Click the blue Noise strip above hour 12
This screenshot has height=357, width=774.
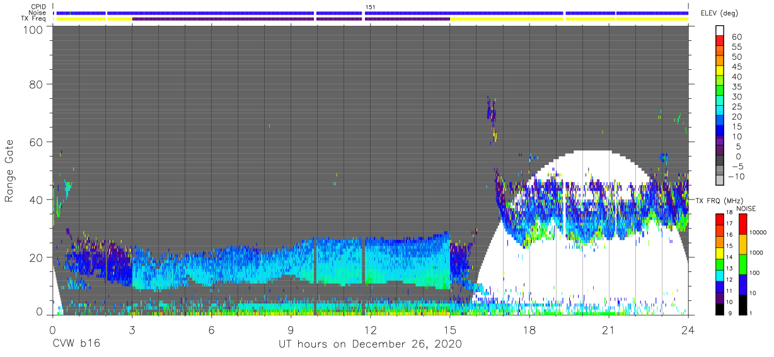tap(464, 13)
